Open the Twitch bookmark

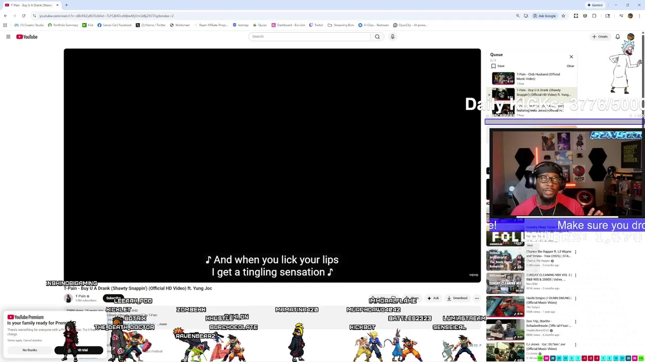pyautogui.click(x=316, y=25)
